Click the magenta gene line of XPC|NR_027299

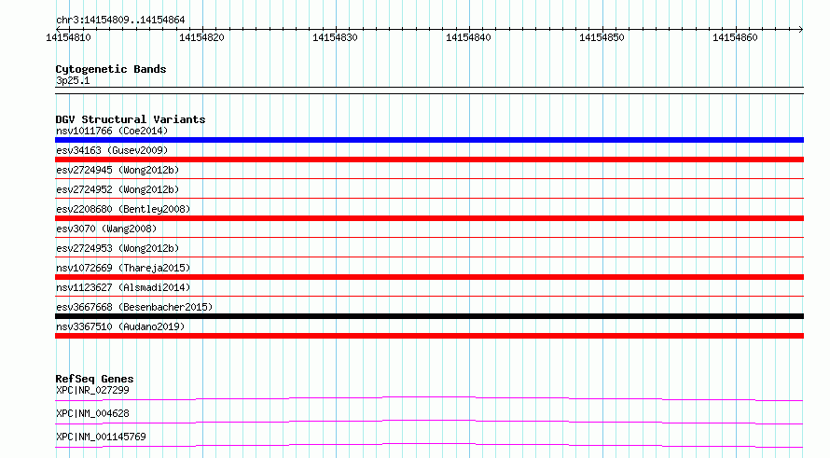point(429,397)
